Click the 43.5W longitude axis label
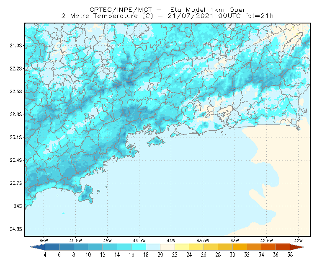This screenshot has height=259, width=335. click(203, 241)
